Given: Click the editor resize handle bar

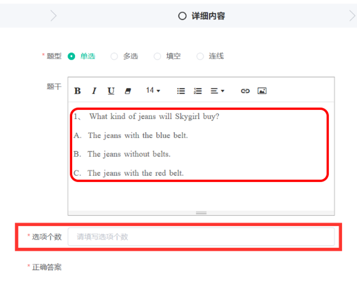Looking at the screenshot, I should [x=201, y=213].
